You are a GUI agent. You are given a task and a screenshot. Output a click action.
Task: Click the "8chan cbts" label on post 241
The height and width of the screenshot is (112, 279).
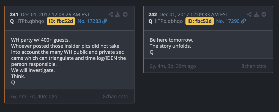click(115, 97)
